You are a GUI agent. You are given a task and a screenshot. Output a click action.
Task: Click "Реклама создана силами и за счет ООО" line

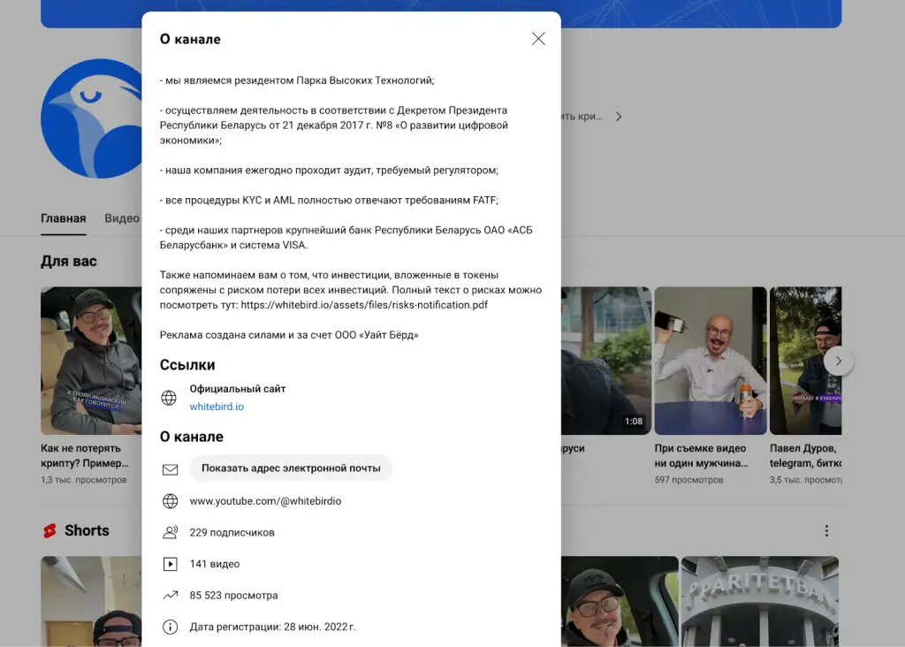(x=289, y=335)
